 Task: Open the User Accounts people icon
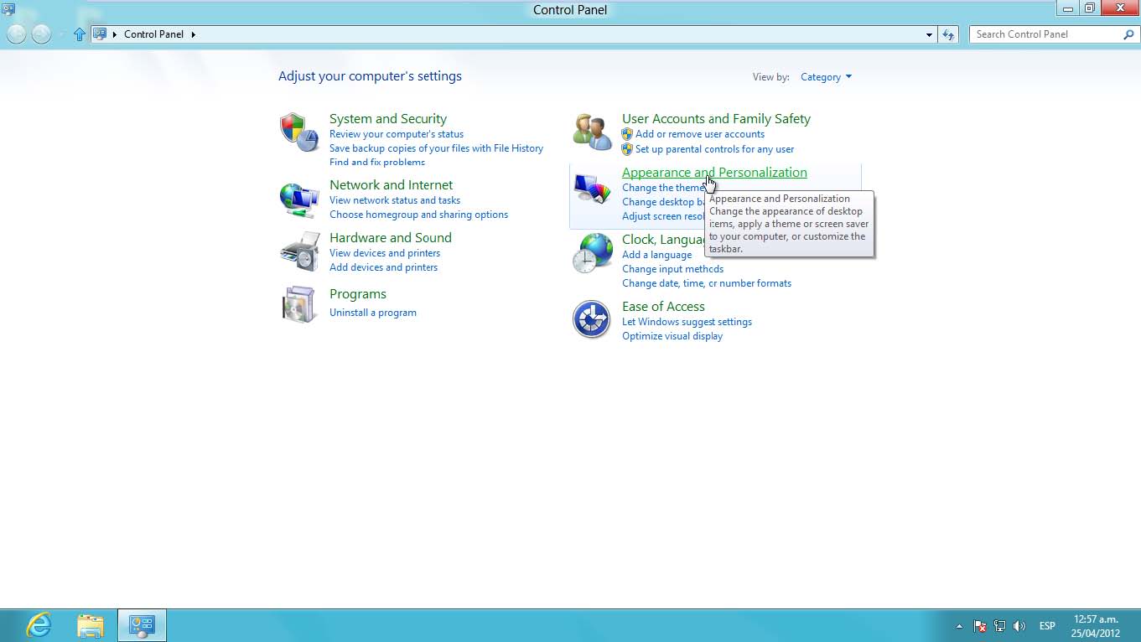click(592, 132)
